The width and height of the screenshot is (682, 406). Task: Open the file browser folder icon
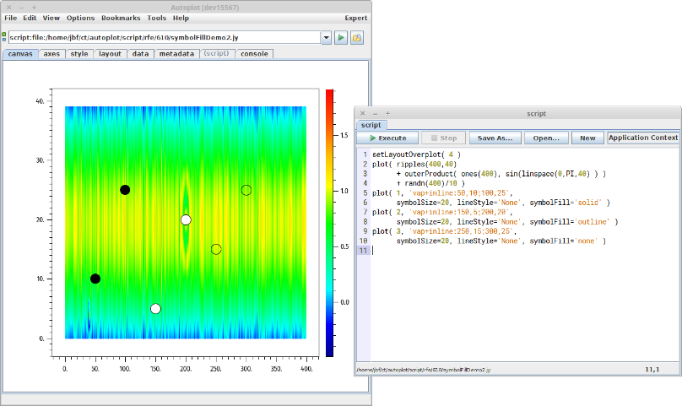357,38
